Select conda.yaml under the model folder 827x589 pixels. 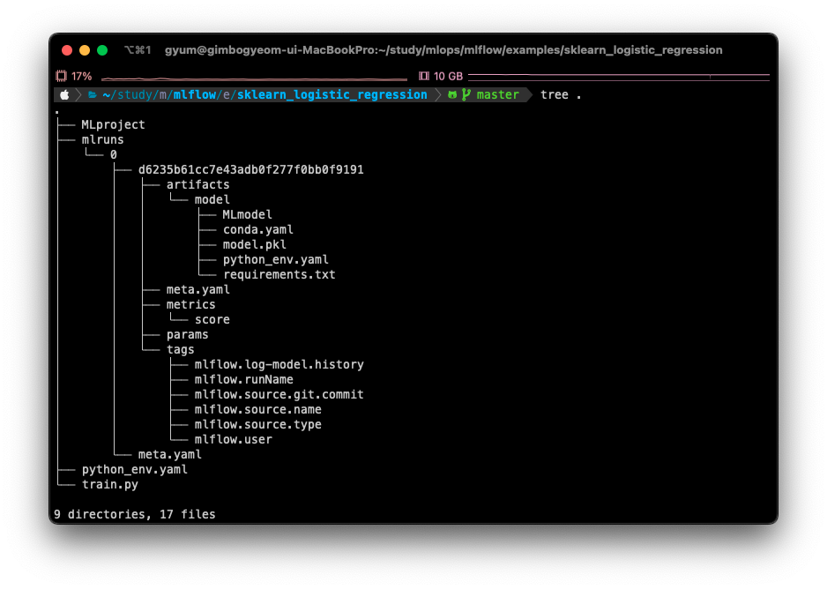pyautogui.click(x=257, y=229)
